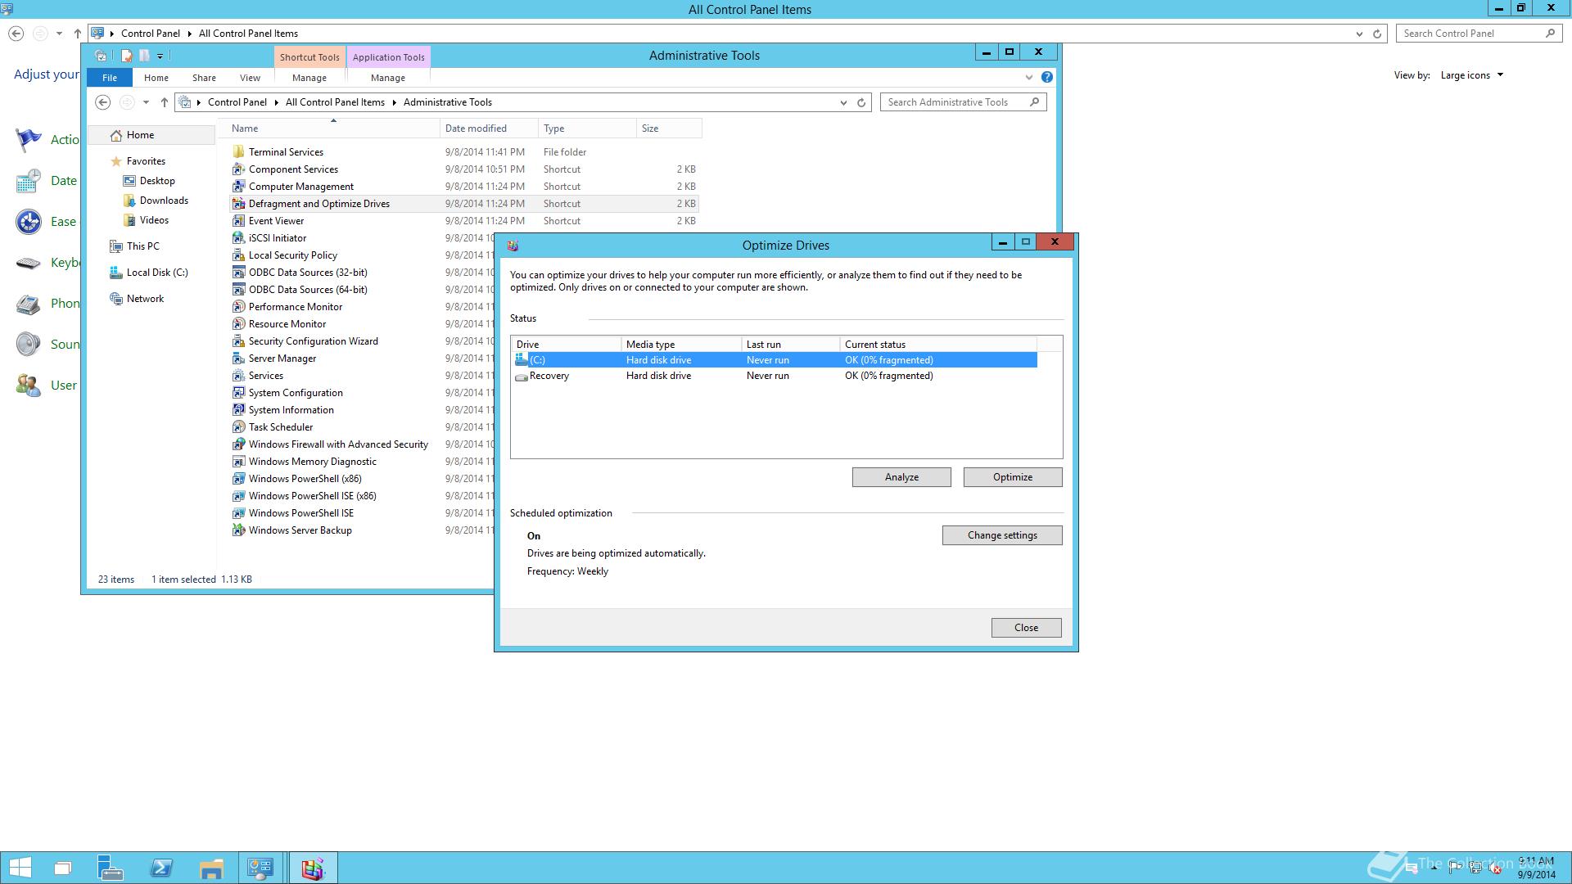
Task: Open the Share ribbon tab
Action: pyautogui.click(x=204, y=78)
